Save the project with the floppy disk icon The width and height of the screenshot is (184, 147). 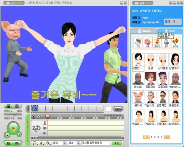(x=8, y=144)
